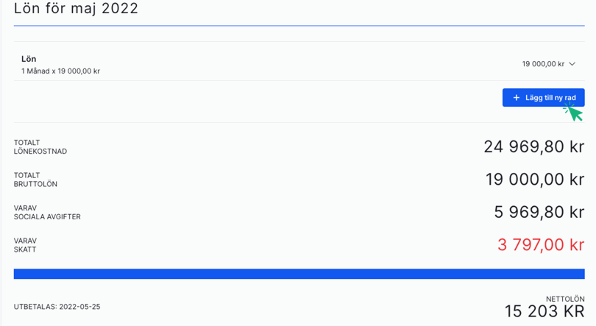596x326 pixels.
Task: Click the "Totalt lönekostnad" label
Action: 40,147
